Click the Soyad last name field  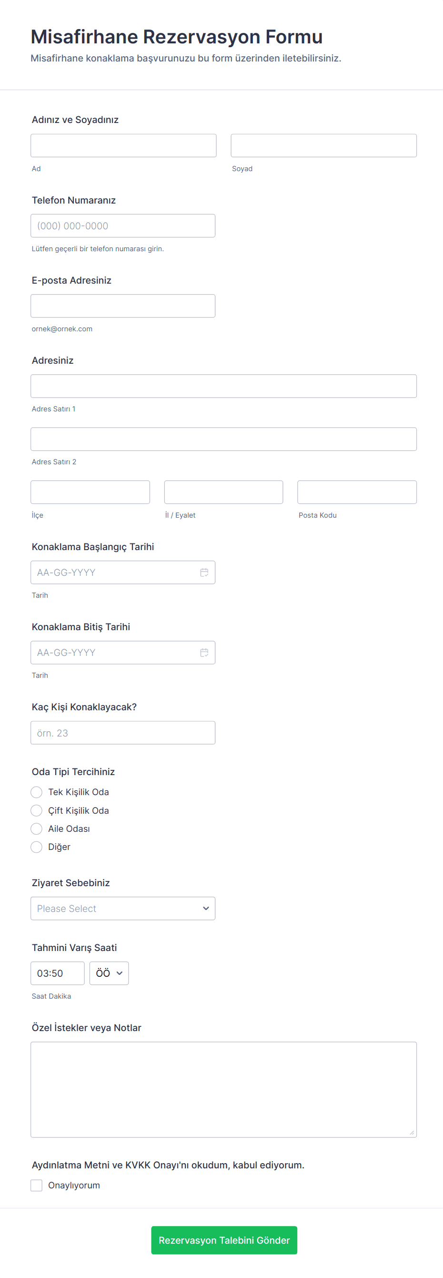click(323, 145)
